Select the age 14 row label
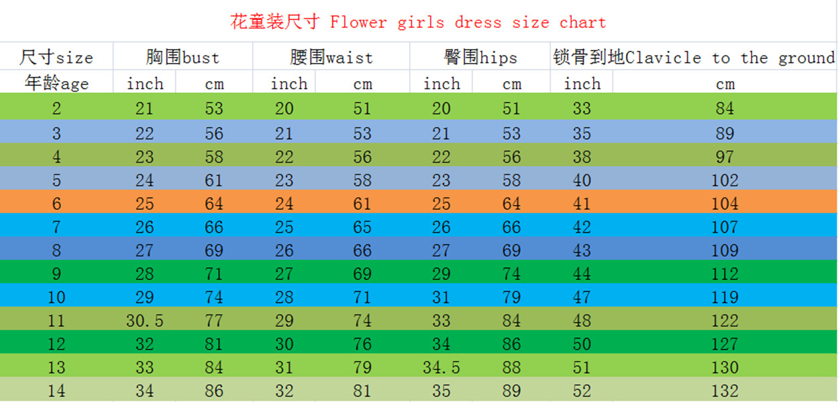The width and height of the screenshot is (838, 402). tap(56, 391)
